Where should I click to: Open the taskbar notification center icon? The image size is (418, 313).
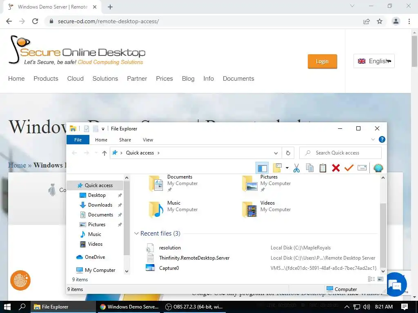pyautogui.click(x=405, y=307)
